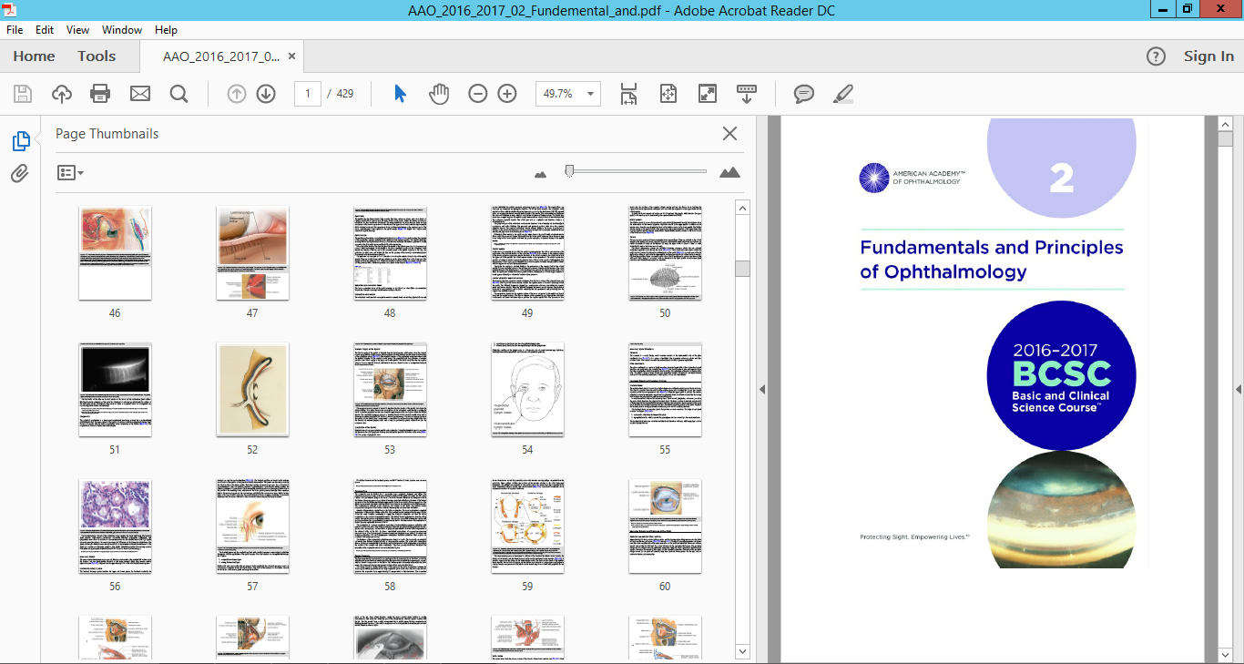Screen dimensions: 1244x664
Task: Print the document with printer icon
Action: point(100,94)
